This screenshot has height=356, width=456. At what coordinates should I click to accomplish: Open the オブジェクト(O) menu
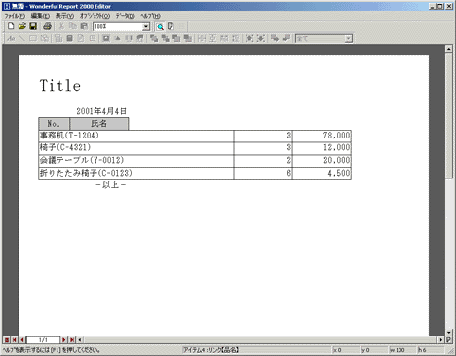(95, 16)
